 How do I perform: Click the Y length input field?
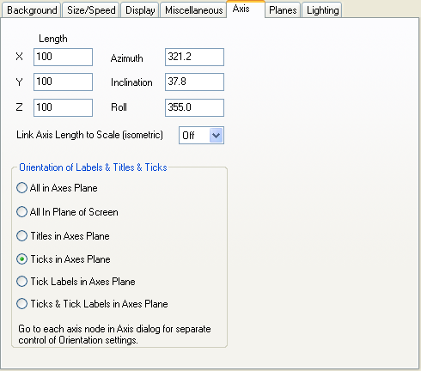click(63, 82)
